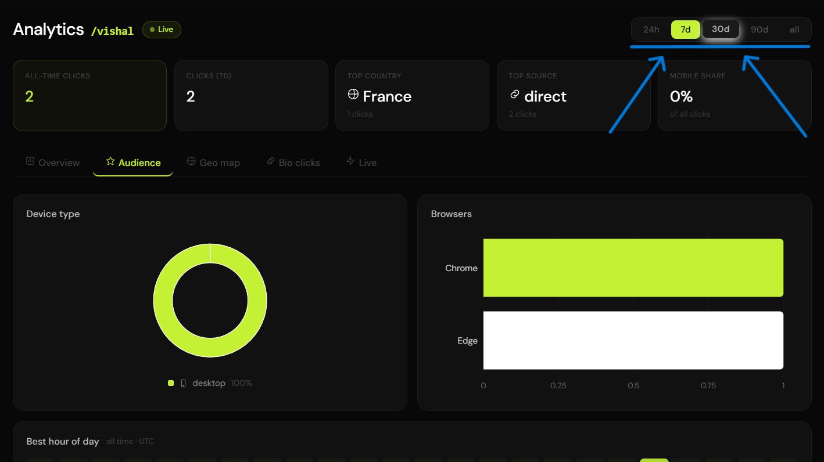
Task: Click the 0% mobile share value
Action: coord(681,96)
